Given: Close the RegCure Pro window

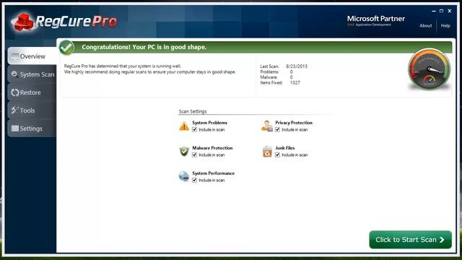Looking at the screenshot, I should (450, 11).
